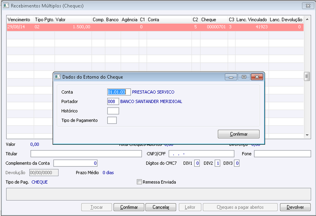This screenshot has height=216, width=316.
Task: Click the Lanc. Vinculado column header
Action: click(252, 20)
